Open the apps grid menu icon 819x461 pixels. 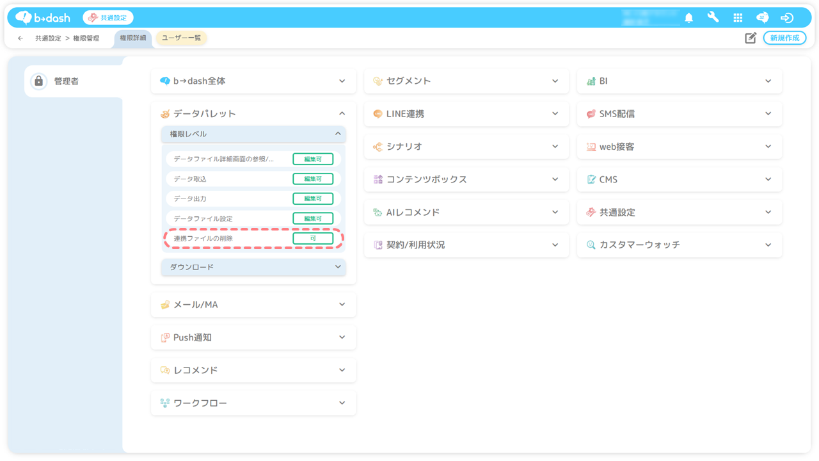click(738, 18)
